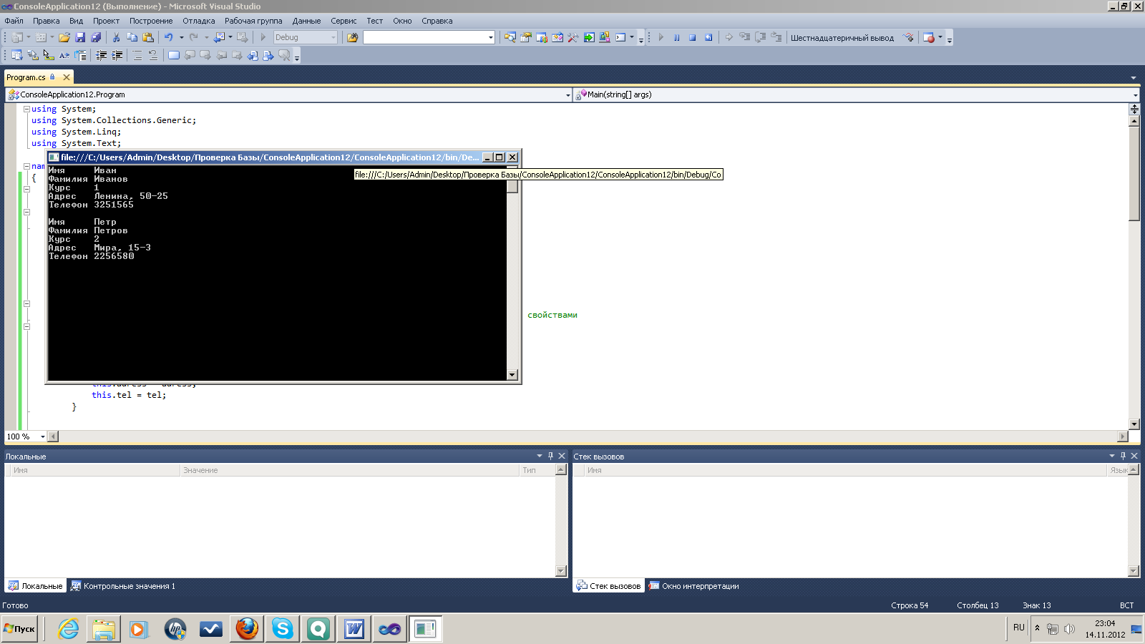
Task: Switch to Окно интерпретации tab
Action: (x=693, y=586)
